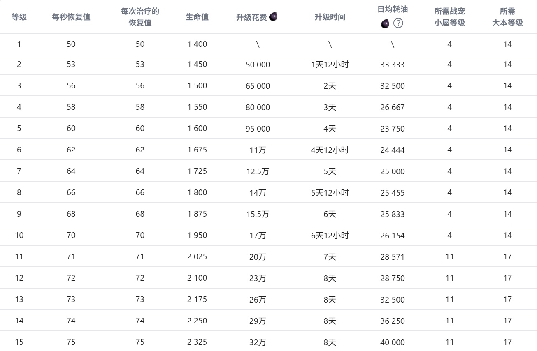Click the upgrade cost cell 14万

point(258,193)
